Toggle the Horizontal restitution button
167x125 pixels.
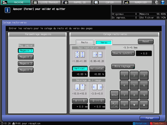coord(97,68)
